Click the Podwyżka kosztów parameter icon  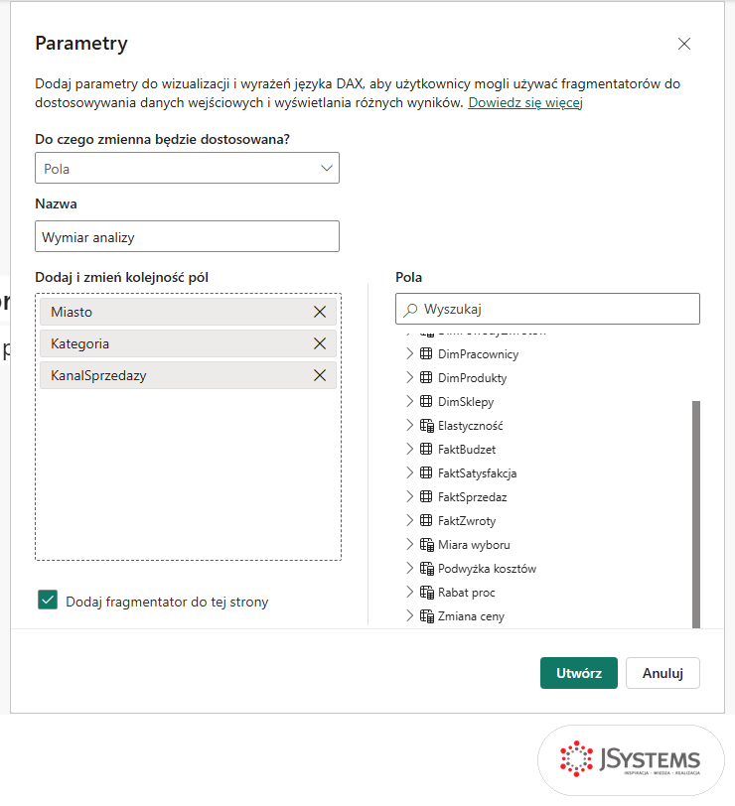click(x=427, y=569)
